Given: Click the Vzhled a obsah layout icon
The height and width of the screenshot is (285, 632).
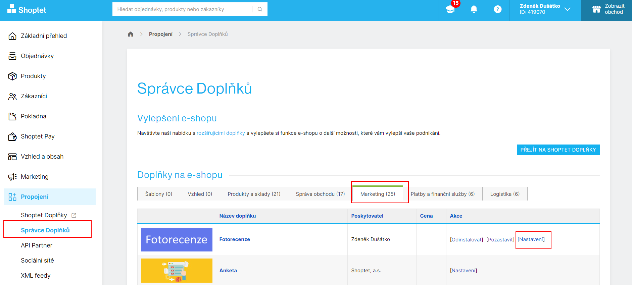Looking at the screenshot, I should 12,157.
